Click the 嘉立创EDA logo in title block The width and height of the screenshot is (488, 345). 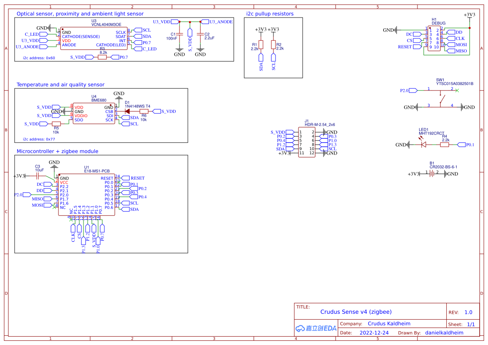316,328
